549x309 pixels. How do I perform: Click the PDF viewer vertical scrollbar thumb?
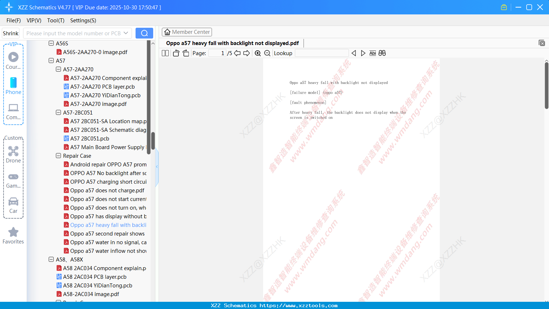coord(546,85)
